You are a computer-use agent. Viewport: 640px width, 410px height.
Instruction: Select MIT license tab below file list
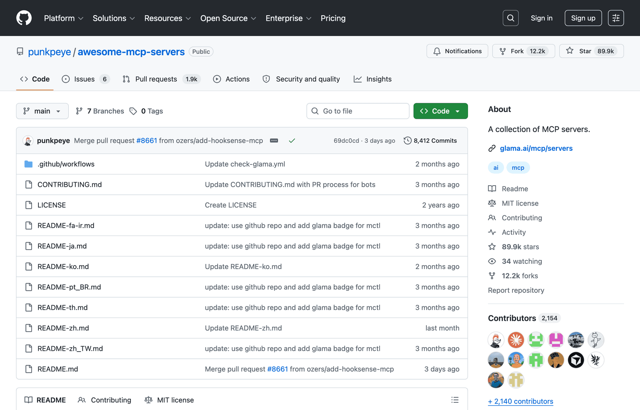click(169, 400)
